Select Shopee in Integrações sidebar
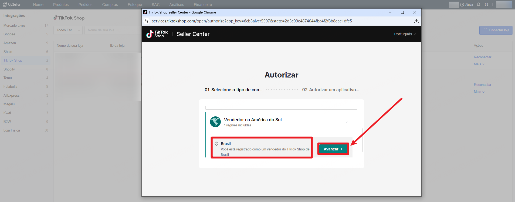This screenshot has height=202, width=515. pyautogui.click(x=25, y=34)
